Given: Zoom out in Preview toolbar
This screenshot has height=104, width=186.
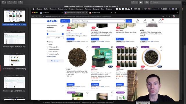Looking at the screenshot, I should tap(10, 2).
